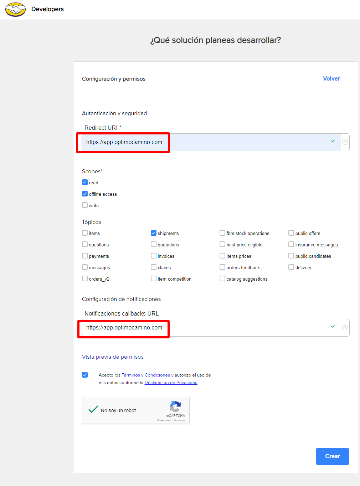360x486 pixels.
Task: Go back using the Volver link
Action: [331, 78]
